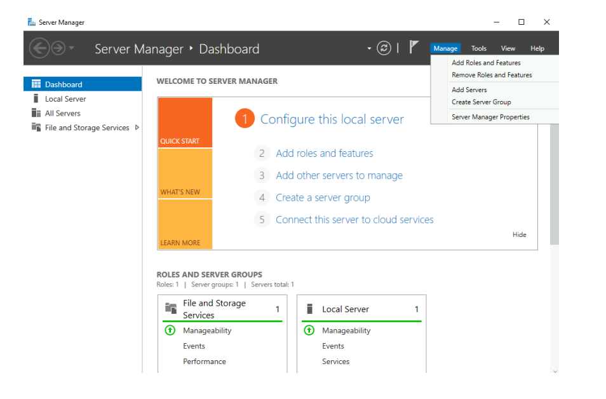Expand File and Storage Services with its arrow

tap(137, 127)
